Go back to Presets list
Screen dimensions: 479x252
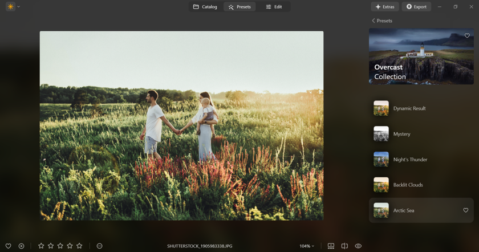[382, 21]
